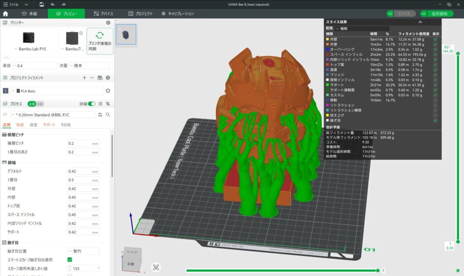This screenshot has height=276, width=464.
Task: Add a filament with the plus icon
Action: pyautogui.click(x=84, y=78)
